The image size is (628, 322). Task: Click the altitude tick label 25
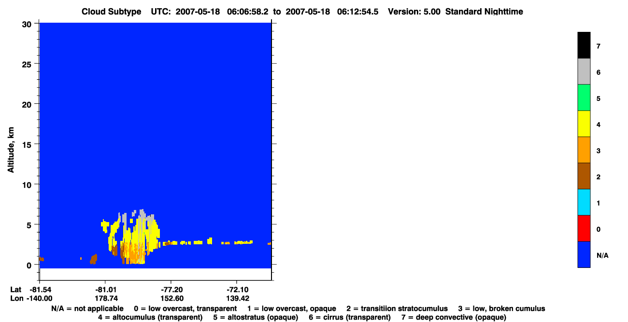click(x=28, y=64)
